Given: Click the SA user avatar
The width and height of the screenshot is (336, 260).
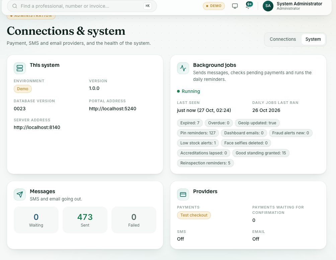Looking at the screenshot, I should tap(268, 6).
